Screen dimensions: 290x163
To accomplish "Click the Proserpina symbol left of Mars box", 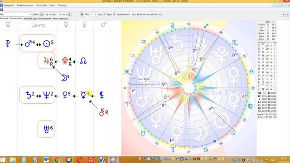I will tap(8, 43).
